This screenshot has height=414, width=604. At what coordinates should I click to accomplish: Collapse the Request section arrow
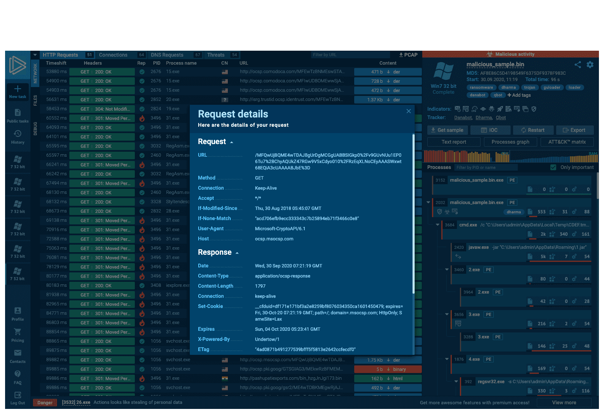click(232, 142)
